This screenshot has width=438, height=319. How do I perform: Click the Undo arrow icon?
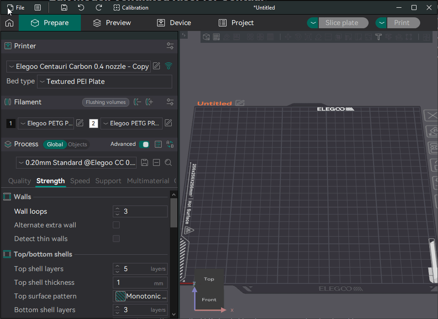click(x=81, y=8)
